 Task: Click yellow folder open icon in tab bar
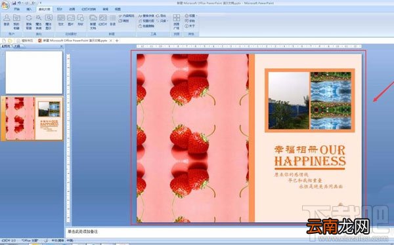[x=10, y=41]
